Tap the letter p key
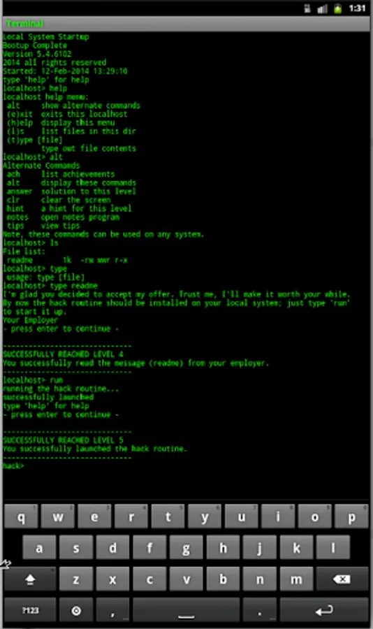This screenshot has width=373, height=629. tap(351, 516)
